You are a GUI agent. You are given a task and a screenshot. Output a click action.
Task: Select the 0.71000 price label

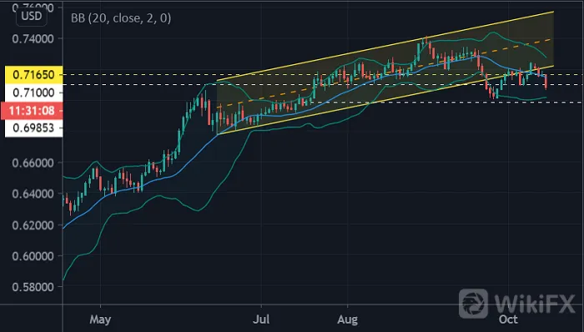[33, 93]
